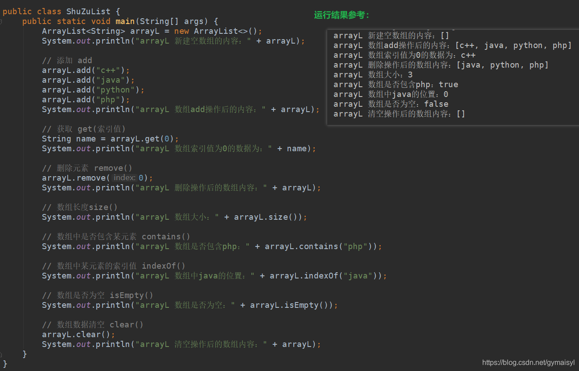Click output line '新建空数组的内容: []'
579x371 pixels.
tap(391, 36)
